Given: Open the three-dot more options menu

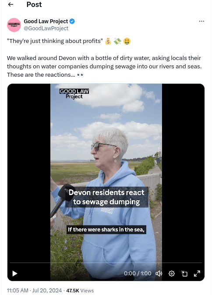Looking at the screenshot, I should tap(201, 21).
